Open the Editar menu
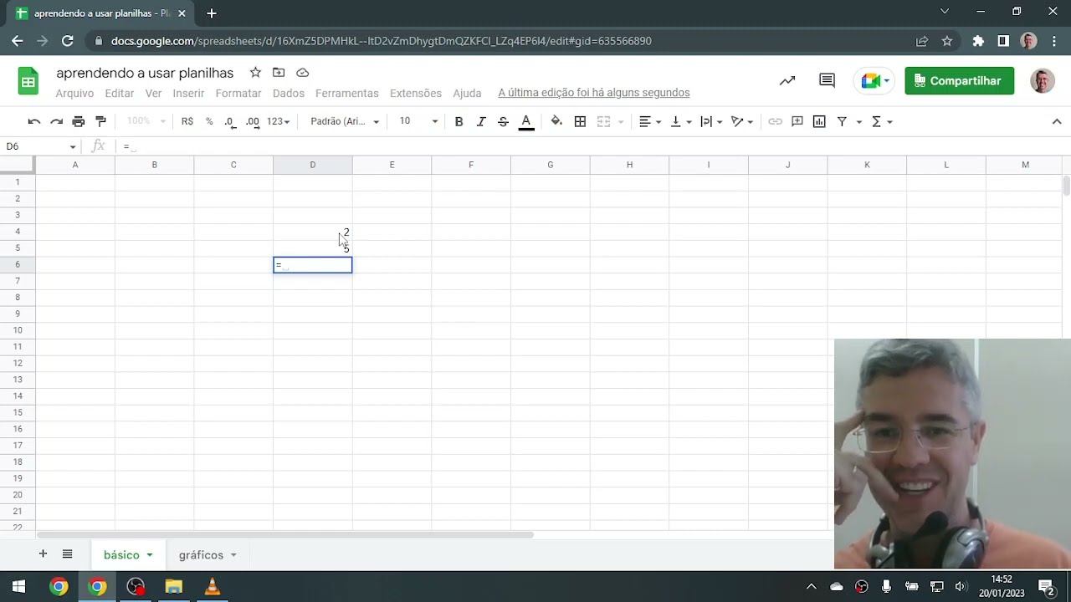Screen dimensions: 1071x602 120,93
